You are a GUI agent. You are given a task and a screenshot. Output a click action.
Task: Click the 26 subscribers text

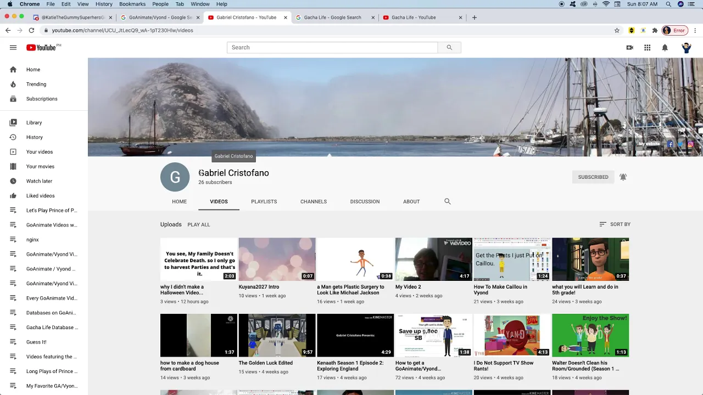[x=215, y=183]
